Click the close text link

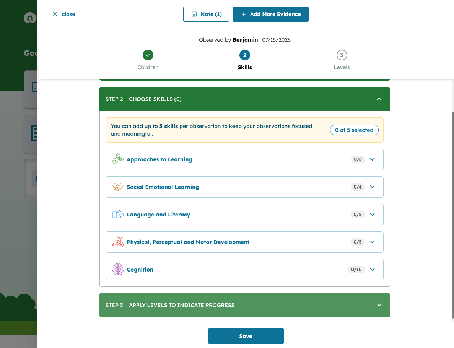pyautogui.click(x=68, y=14)
